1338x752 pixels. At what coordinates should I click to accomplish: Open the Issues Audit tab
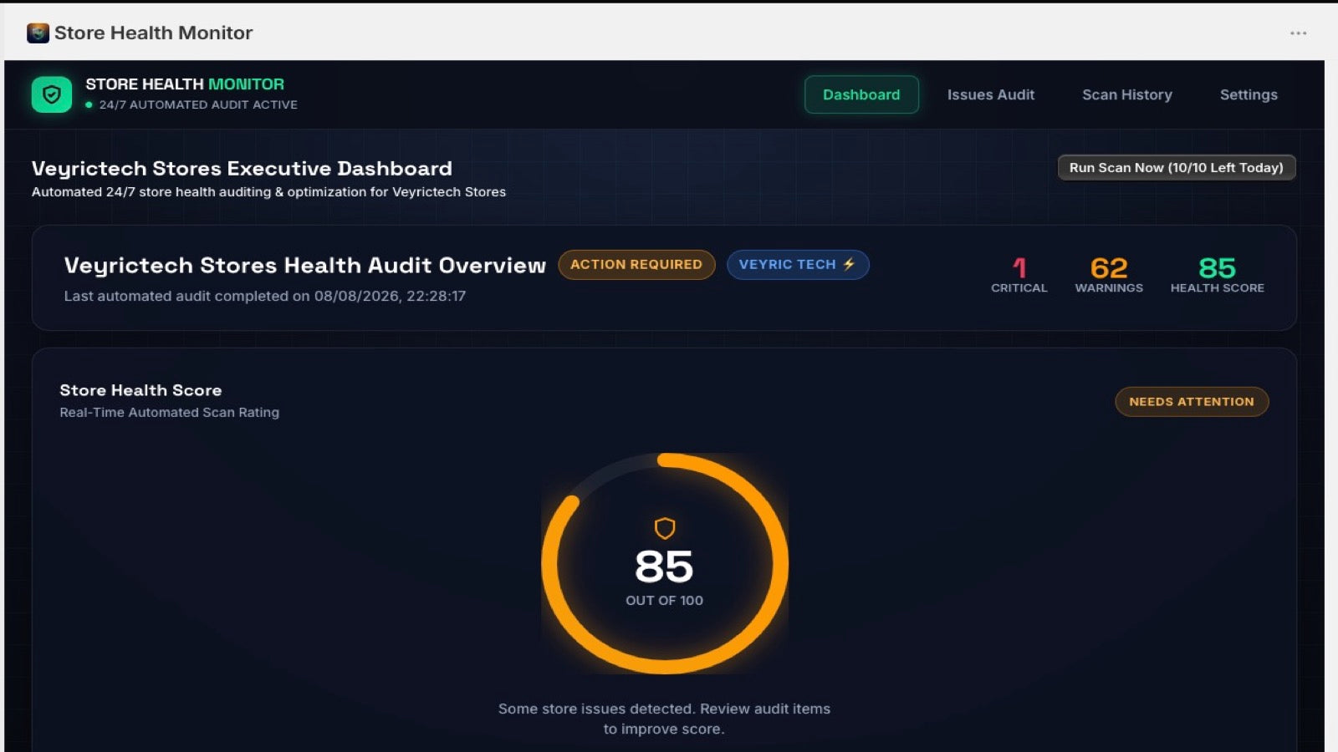tap(991, 94)
